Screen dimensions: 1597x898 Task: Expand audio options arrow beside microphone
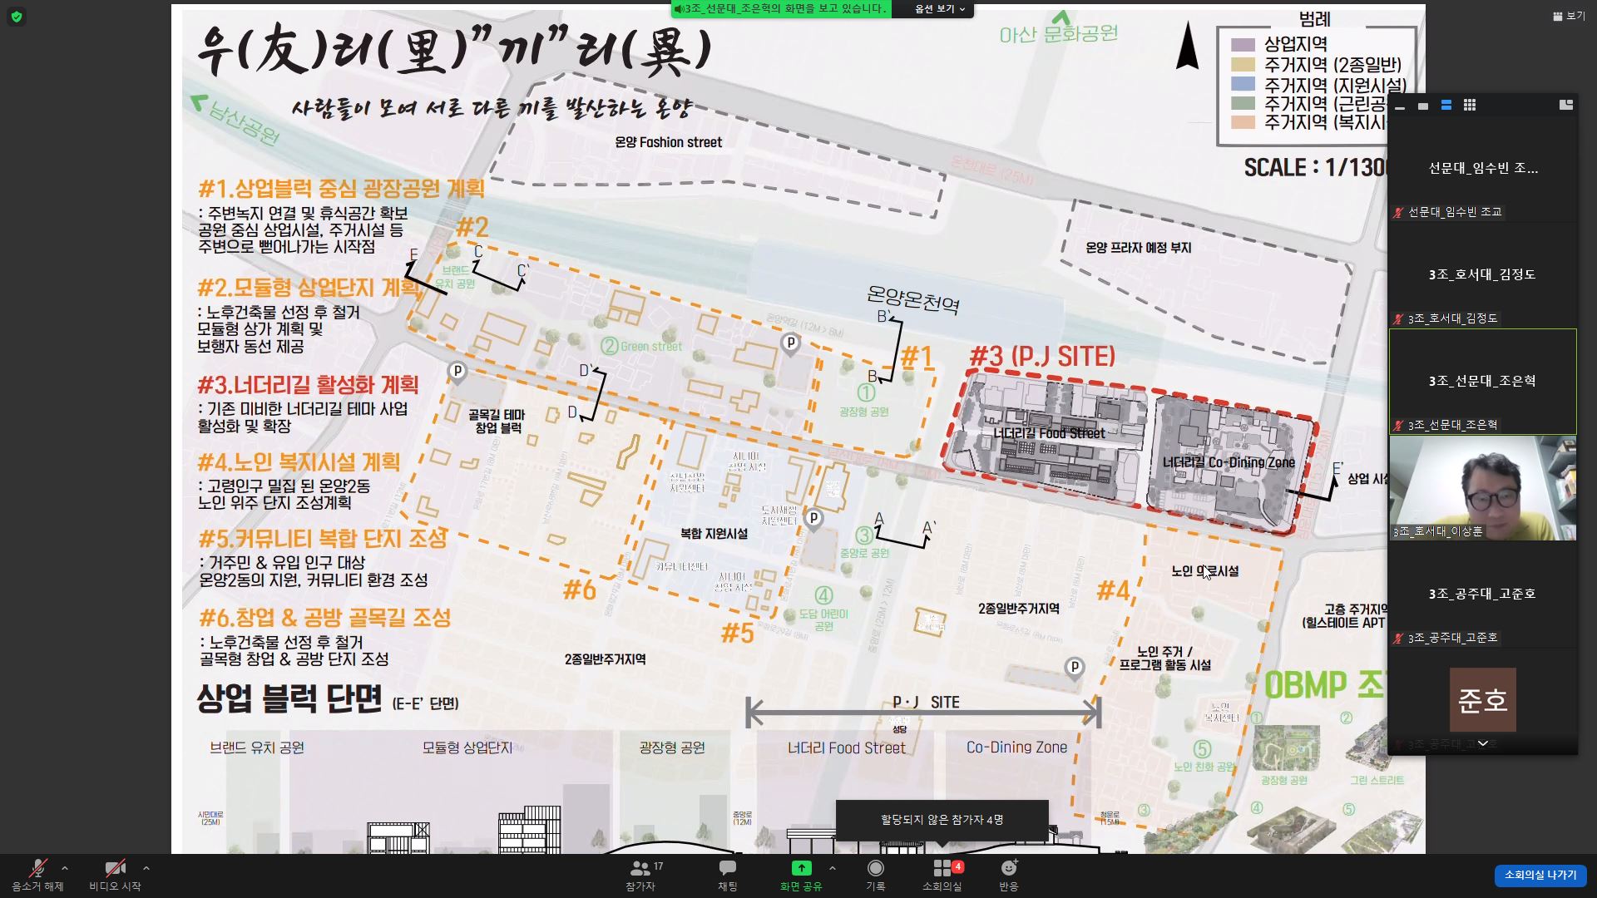click(65, 868)
